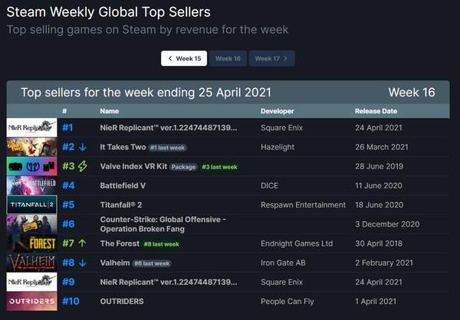
Task: Click the '#1 last week' badge
Action: click(x=169, y=147)
